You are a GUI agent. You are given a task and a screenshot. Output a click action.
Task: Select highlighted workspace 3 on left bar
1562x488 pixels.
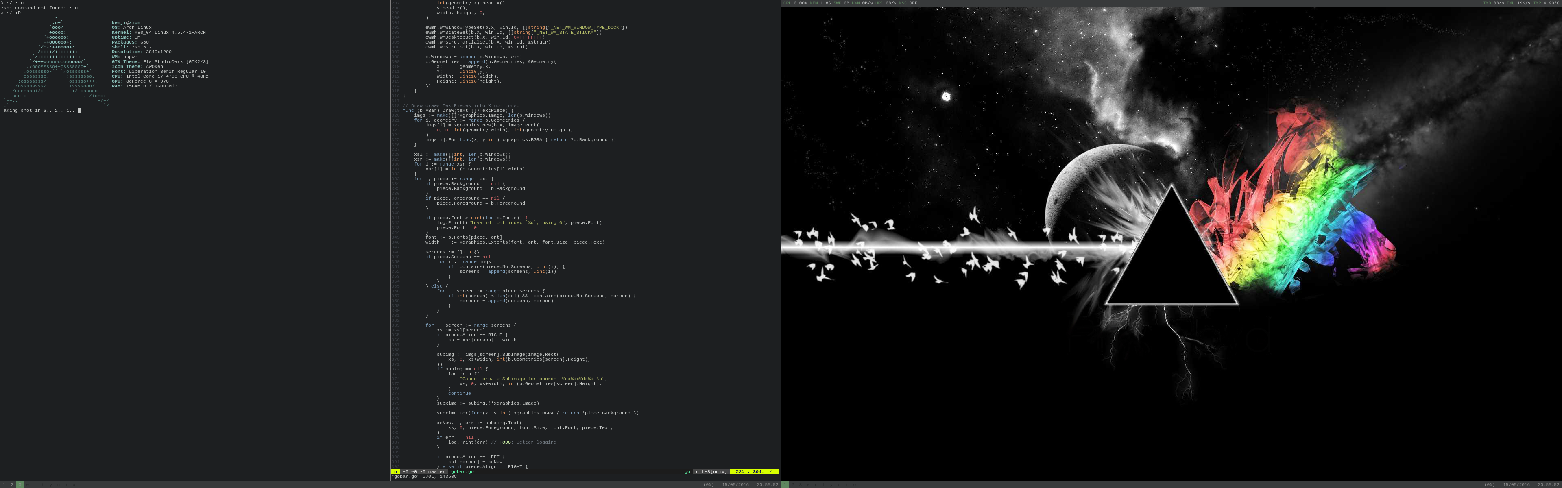[20, 484]
